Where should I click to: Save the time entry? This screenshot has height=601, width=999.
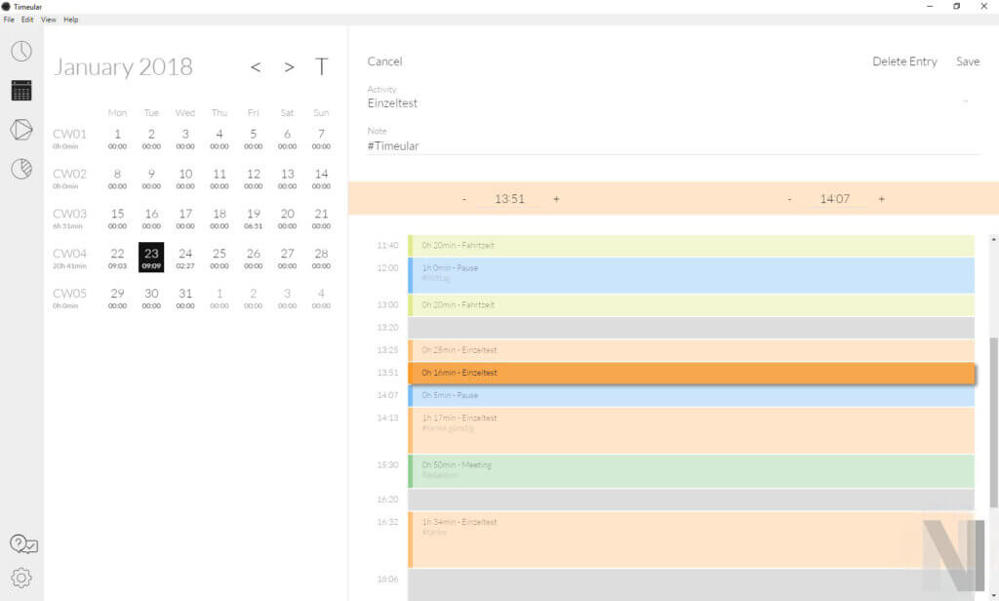tap(968, 61)
